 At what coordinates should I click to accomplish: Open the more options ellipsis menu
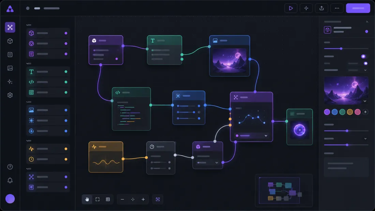pyautogui.click(x=337, y=8)
